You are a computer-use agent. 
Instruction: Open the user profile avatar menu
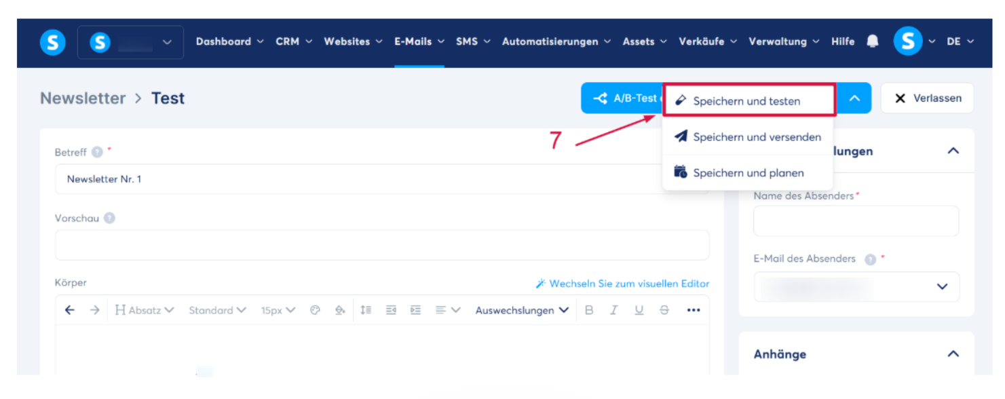tap(908, 41)
